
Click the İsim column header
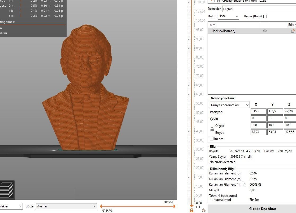pyautogui.click(x=234, y=24)
